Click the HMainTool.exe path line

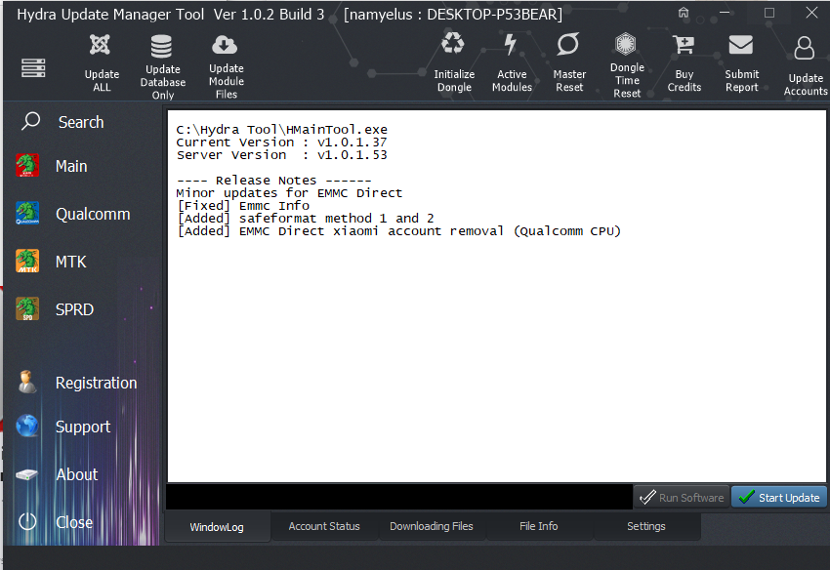281,130
